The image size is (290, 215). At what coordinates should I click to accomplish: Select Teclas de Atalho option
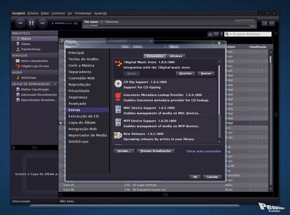[x=84, y=59]
